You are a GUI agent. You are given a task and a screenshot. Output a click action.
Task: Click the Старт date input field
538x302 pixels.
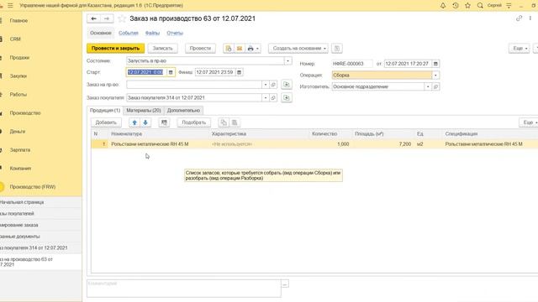point(146,72)
